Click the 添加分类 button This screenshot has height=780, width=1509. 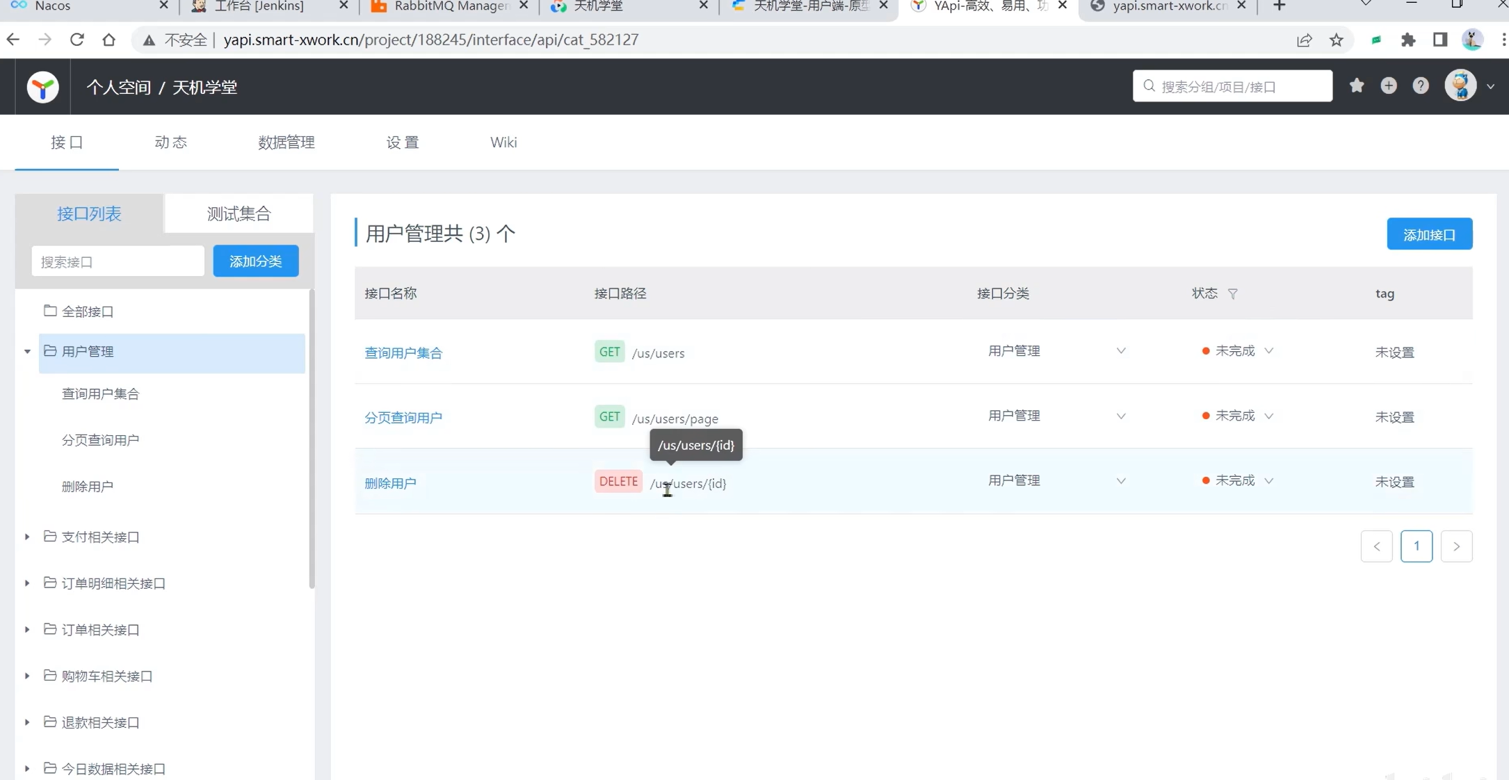click(x=255, y=261)
